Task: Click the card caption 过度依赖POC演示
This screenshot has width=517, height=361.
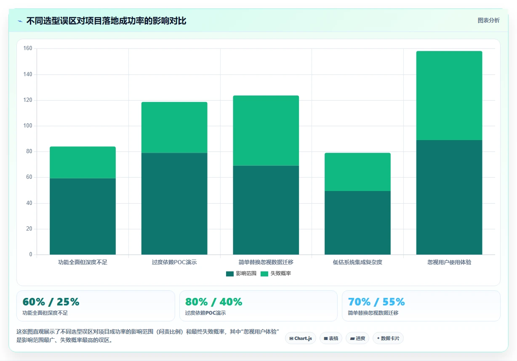Action: coord(205,313)
